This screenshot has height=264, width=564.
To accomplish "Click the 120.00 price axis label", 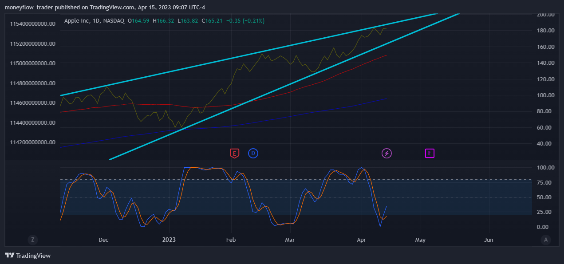I will click(x=546, y=79).
